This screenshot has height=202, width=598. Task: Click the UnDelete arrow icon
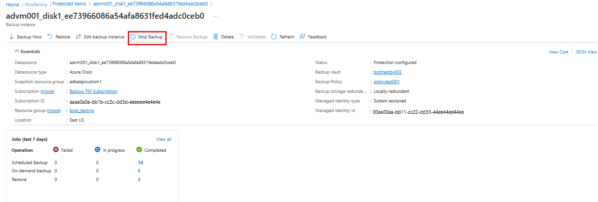tap(242, 37)
